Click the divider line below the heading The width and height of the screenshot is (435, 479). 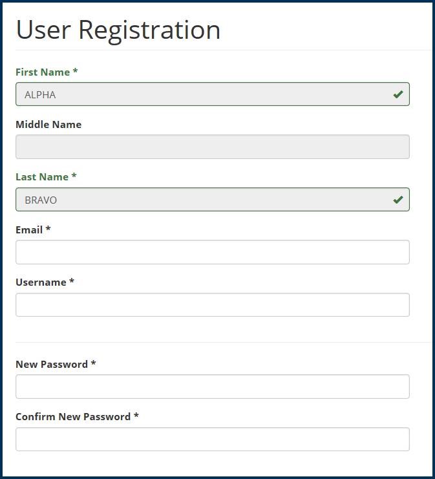[x=220, y=50]
